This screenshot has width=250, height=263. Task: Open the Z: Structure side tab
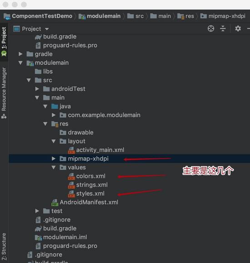tap(4, 246)
